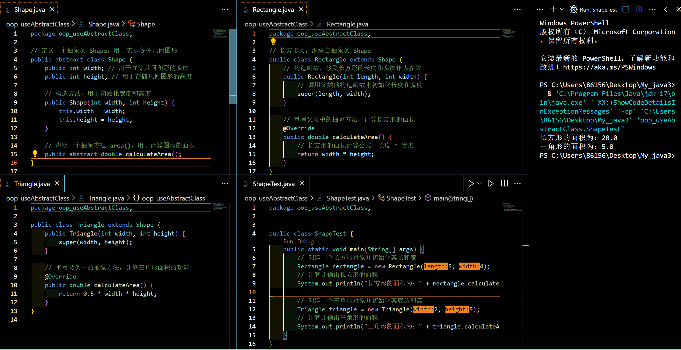Click the height: inlay hint on Triangle line

tap(457, 309)
